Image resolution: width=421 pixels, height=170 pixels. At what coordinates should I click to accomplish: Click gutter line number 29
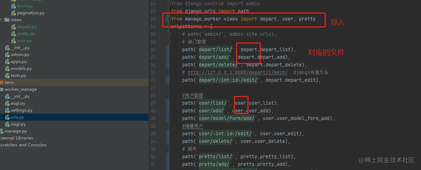point(153,103)
